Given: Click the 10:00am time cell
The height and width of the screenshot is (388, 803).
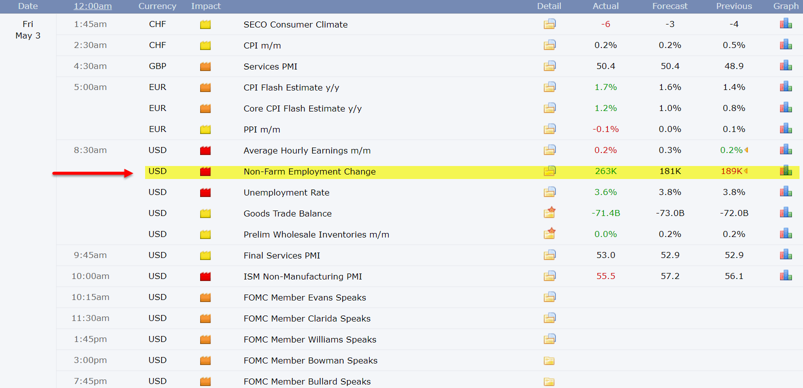Looking at the screenshot, I should [90, 276].
